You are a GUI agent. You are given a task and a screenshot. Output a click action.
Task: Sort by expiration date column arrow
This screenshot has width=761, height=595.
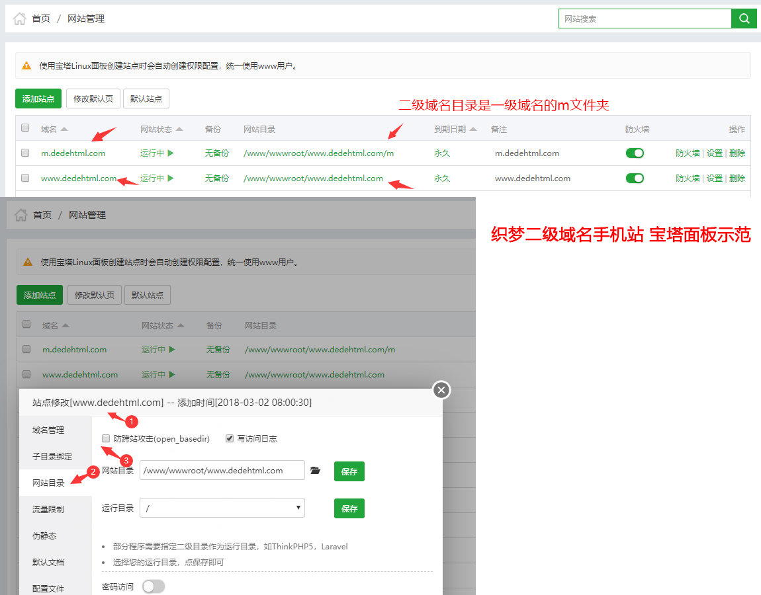473,130
